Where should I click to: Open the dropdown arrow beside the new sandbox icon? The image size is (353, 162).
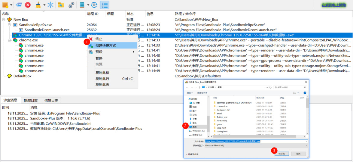click(x=11, y=5)
